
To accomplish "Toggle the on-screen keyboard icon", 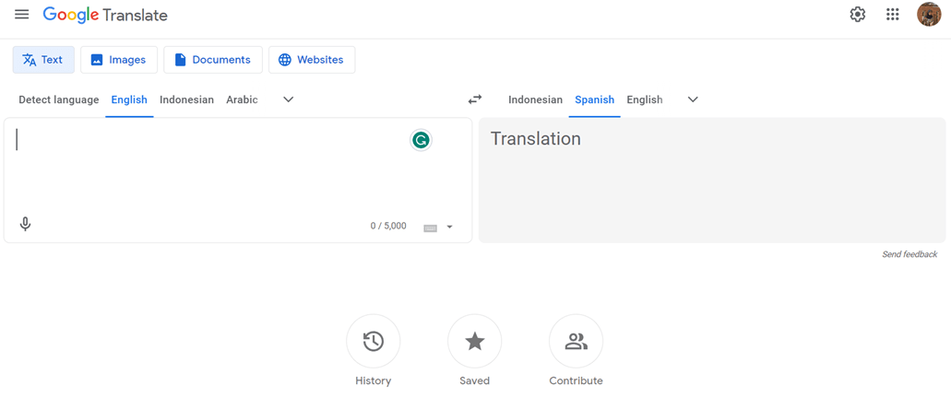I will point(431,228).
